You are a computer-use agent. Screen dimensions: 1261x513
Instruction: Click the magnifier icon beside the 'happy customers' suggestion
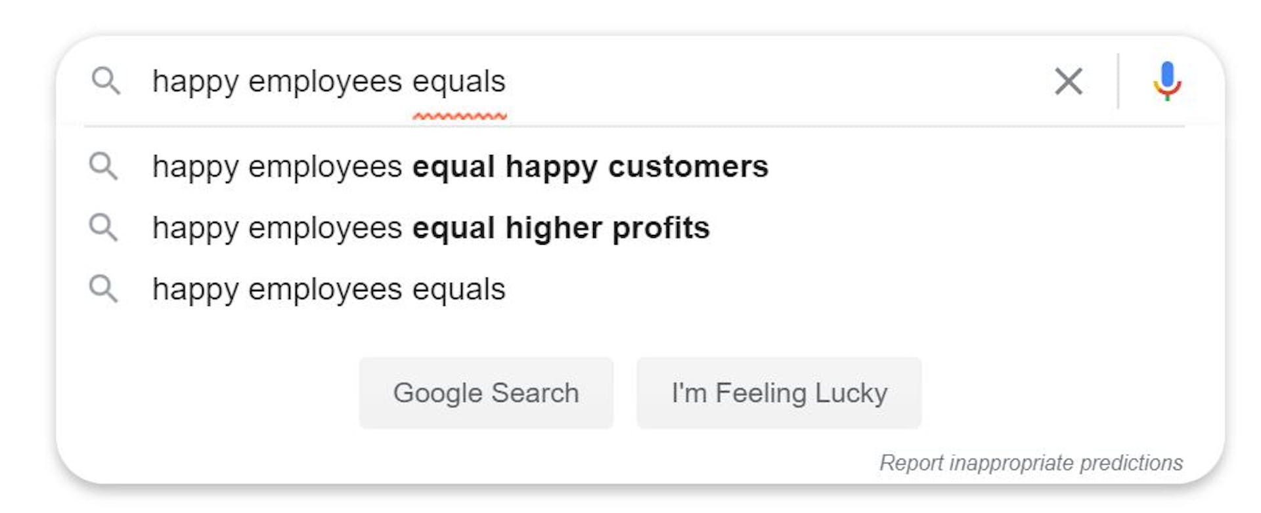(x=103, y=167)
